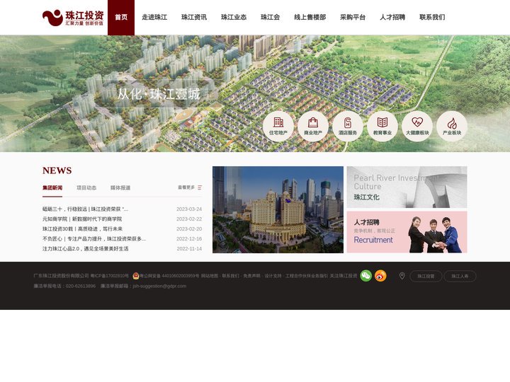
Task: Open news 元知商学院 | 新数据时代下的商学院
Action: pyautogui.click(x=82, y=219)
